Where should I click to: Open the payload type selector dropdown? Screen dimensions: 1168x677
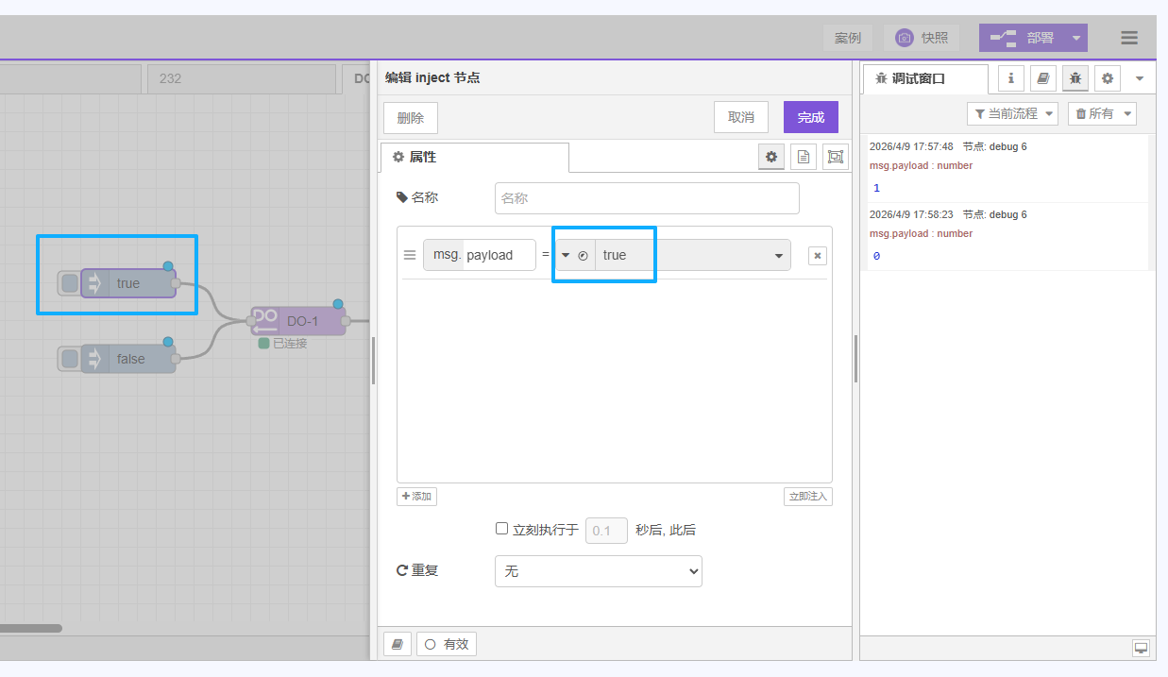coord(575,255)
